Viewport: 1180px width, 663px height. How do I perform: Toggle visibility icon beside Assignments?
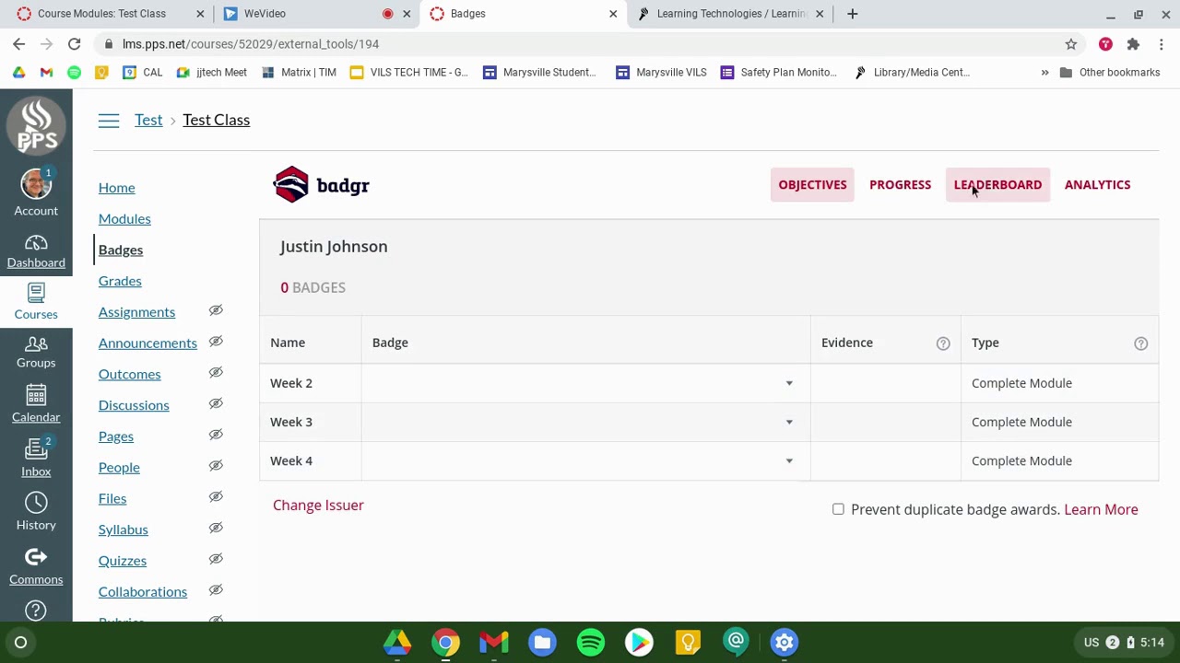tap(216, 311)
